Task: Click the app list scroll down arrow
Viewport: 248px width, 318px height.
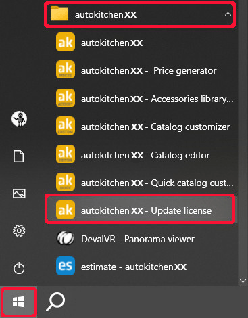Action: click(x=243, y=281)
